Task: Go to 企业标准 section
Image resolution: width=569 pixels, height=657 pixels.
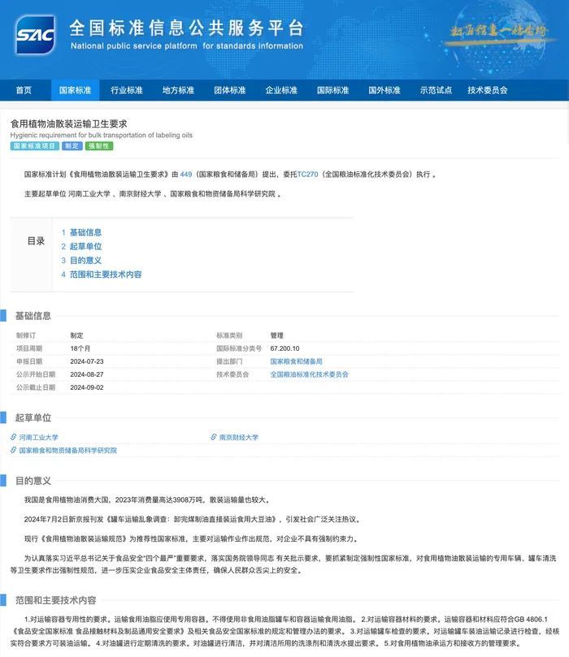Action: pyautogui.click(x=281, y=90)
